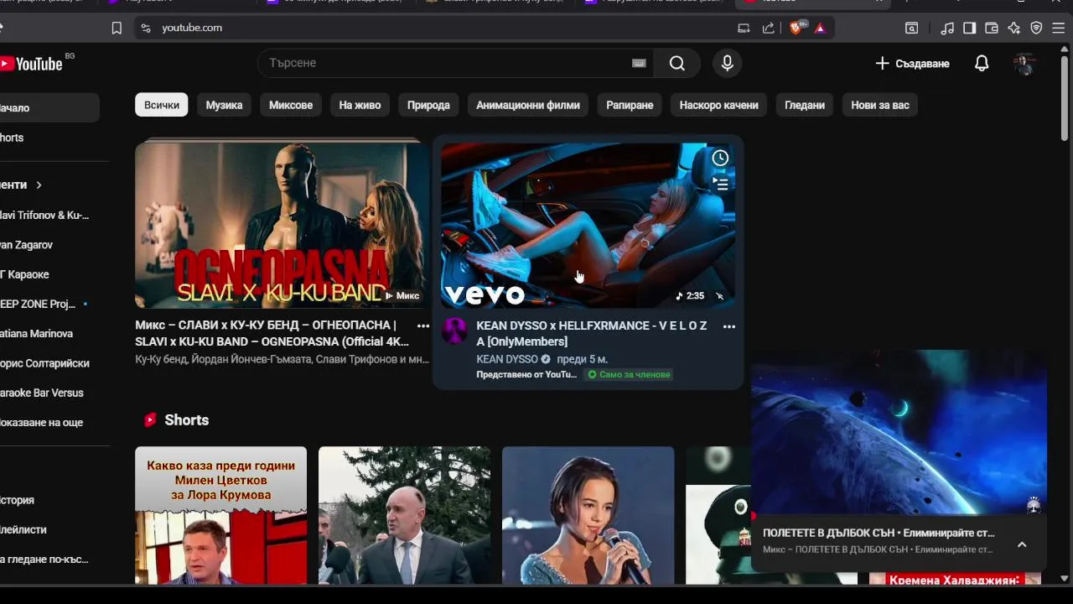Select the Анимационни филми chip
This screenshot has height=604, width=1073.
[528, 105]
